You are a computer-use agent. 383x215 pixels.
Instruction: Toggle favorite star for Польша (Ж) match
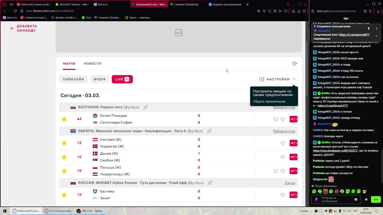(x=64, y=171)
